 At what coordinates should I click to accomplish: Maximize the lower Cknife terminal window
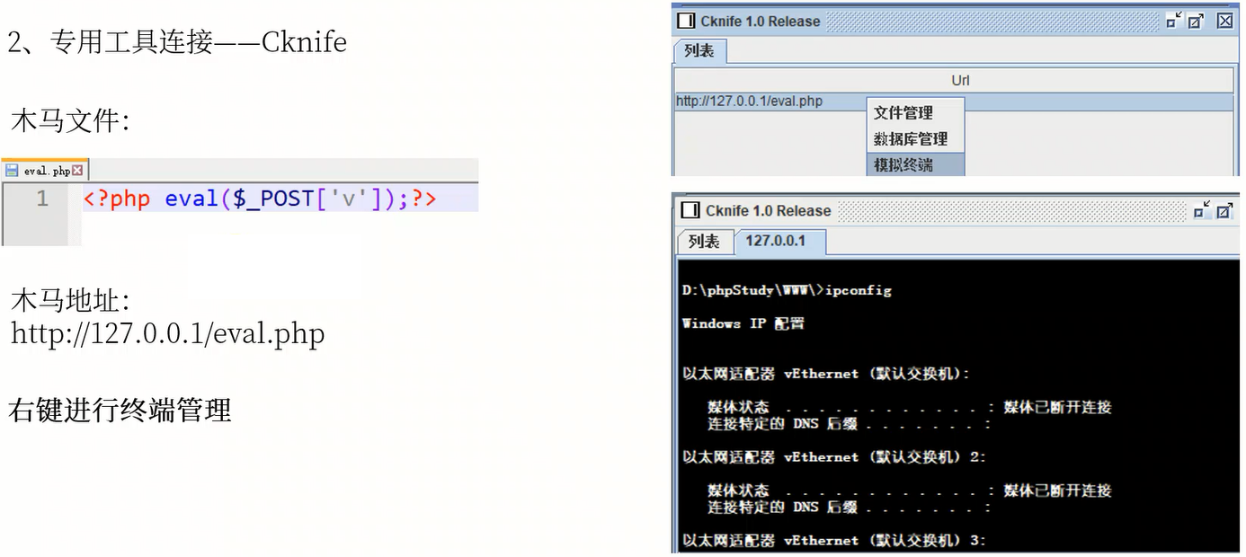[1224, 211]
